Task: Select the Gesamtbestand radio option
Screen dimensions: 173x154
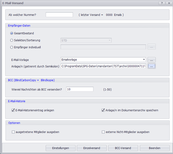Action: click(x=12, y=33)
